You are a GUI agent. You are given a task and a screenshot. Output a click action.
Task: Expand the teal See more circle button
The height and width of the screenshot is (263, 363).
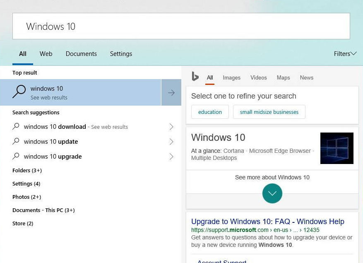click(272, 193)
